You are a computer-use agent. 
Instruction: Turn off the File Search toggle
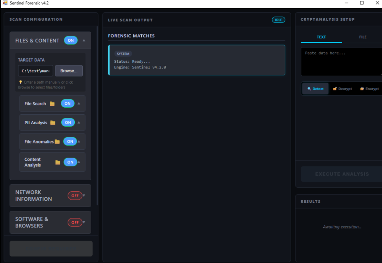pos(68,103)
